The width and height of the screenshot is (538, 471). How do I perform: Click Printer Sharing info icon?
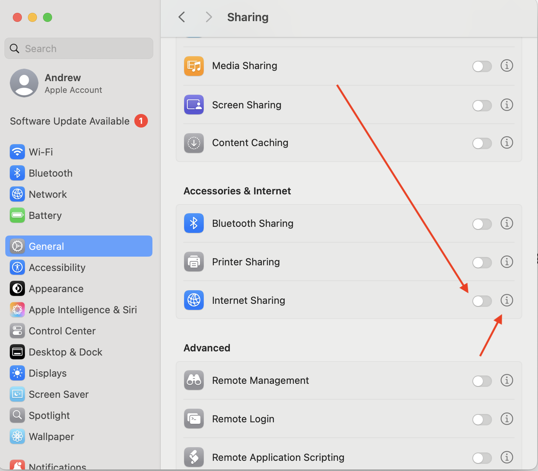tap(506, 262)
